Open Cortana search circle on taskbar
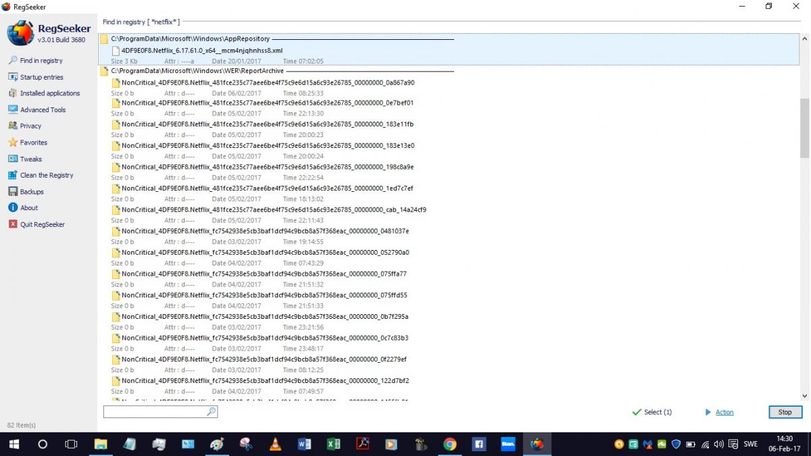 (x=43, y=444)
